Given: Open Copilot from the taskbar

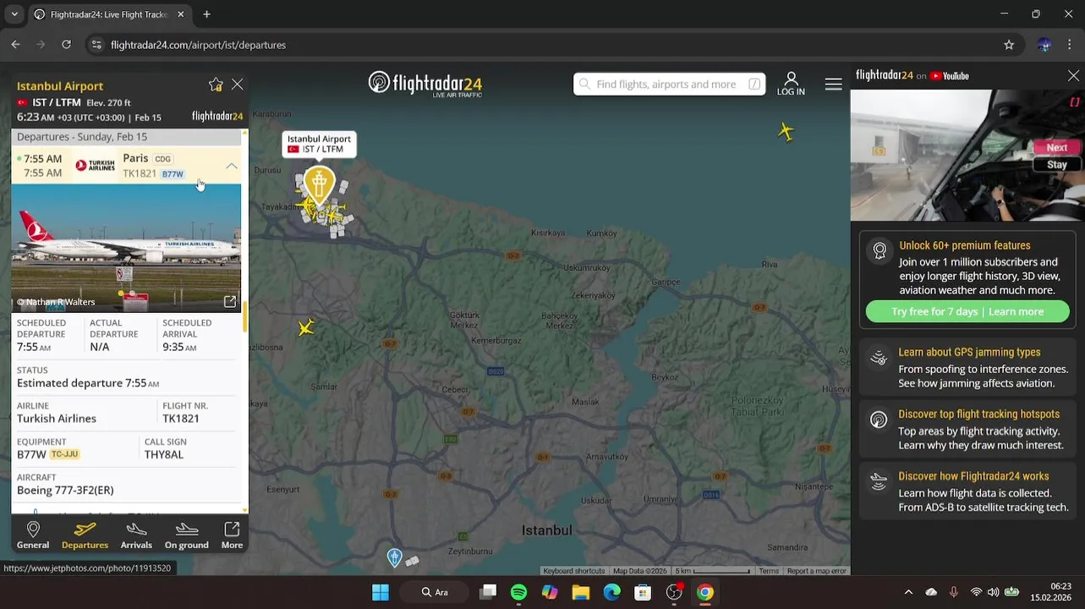Looking at the screenshot, I should 550,592.
